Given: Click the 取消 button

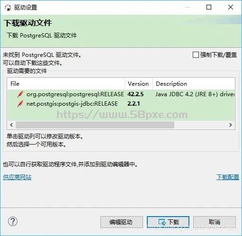Looking at the screenshot, I should [215, 222].
